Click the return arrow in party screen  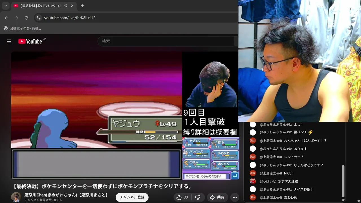235,176
